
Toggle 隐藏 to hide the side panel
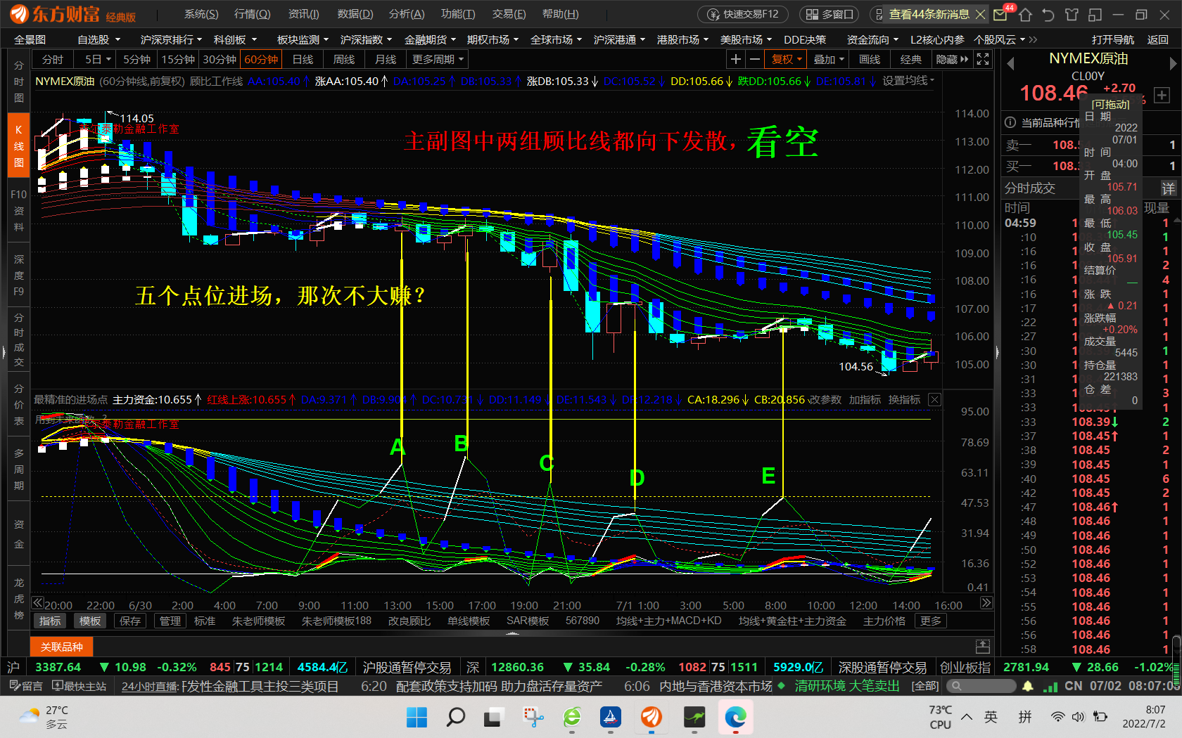pos(952,60)
